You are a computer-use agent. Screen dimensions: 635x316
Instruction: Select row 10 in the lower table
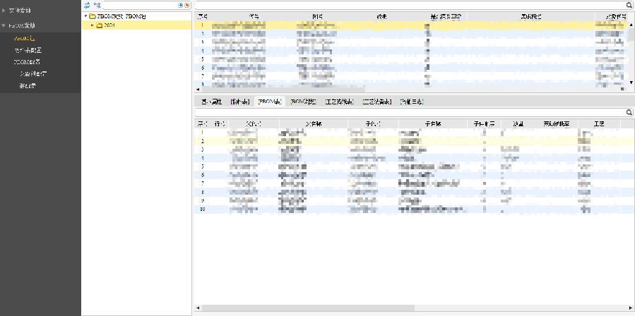point(353,209)
